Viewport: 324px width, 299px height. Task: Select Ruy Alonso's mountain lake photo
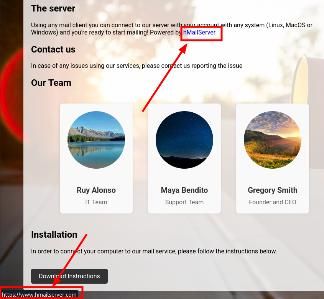tap(96, 140)
